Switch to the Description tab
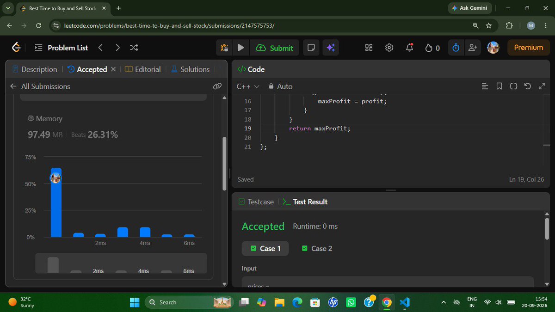 coord(35,69)
